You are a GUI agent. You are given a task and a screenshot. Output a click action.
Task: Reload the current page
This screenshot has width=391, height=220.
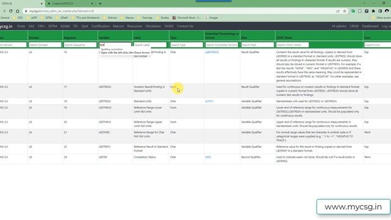click(x=11, y=11)
